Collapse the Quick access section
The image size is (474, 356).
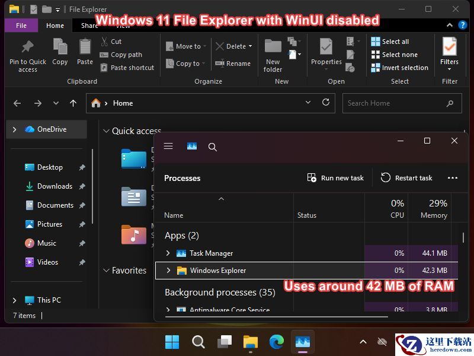click(x=106, y=131)
